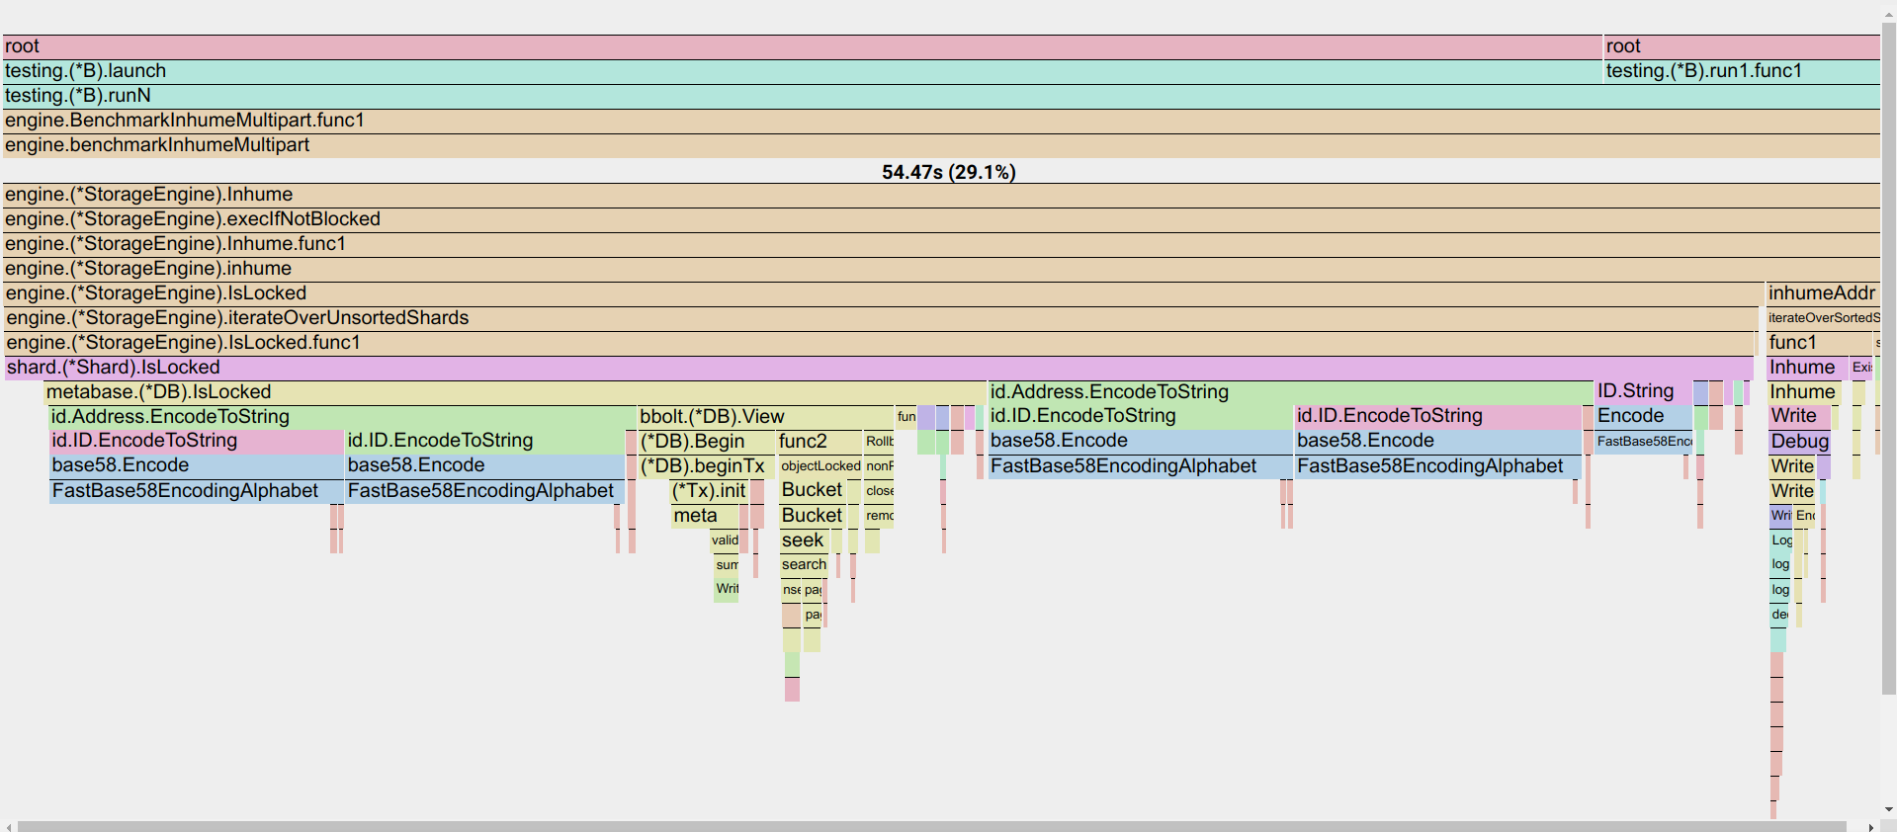Click the Log frame
Screen dimensions: 1897x832
[x=1780, y=541]
